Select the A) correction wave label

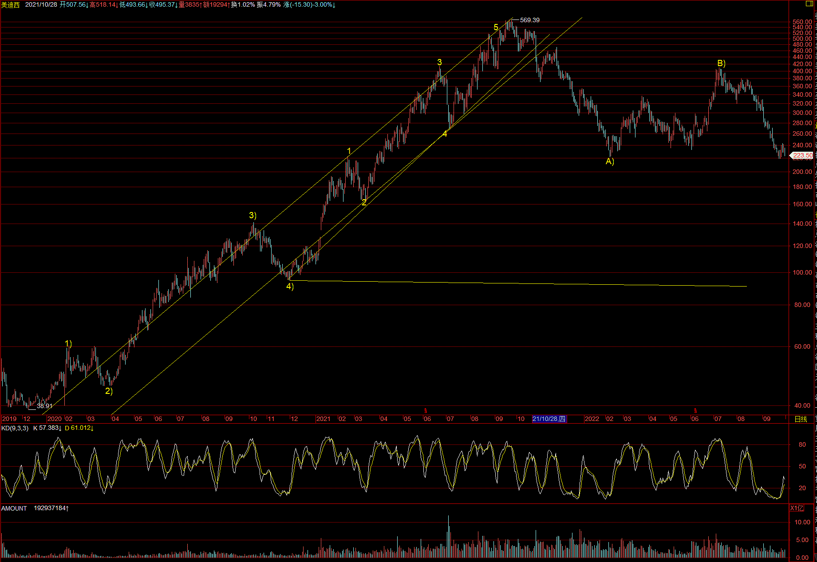point(610,161)
